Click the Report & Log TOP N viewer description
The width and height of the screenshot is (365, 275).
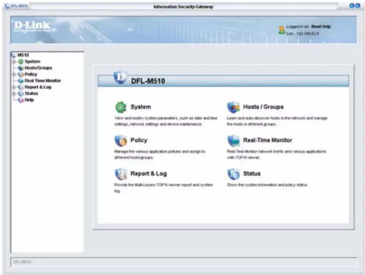[163, 188]
